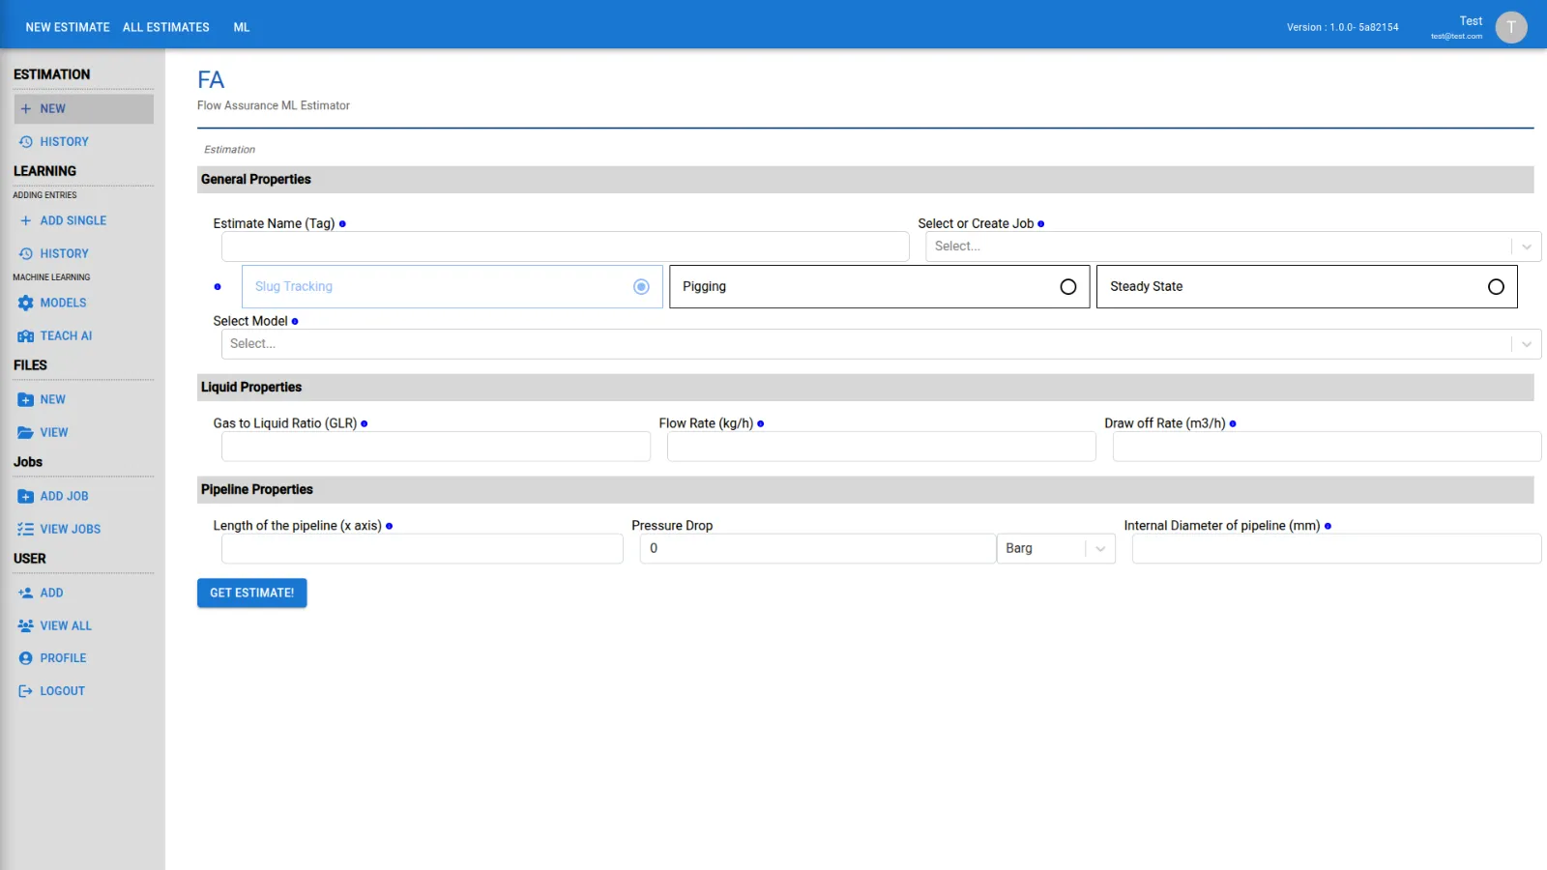The image size is (1547, 870).
Task: Switch to the All Estimates menu item
Action: point(165,27)
